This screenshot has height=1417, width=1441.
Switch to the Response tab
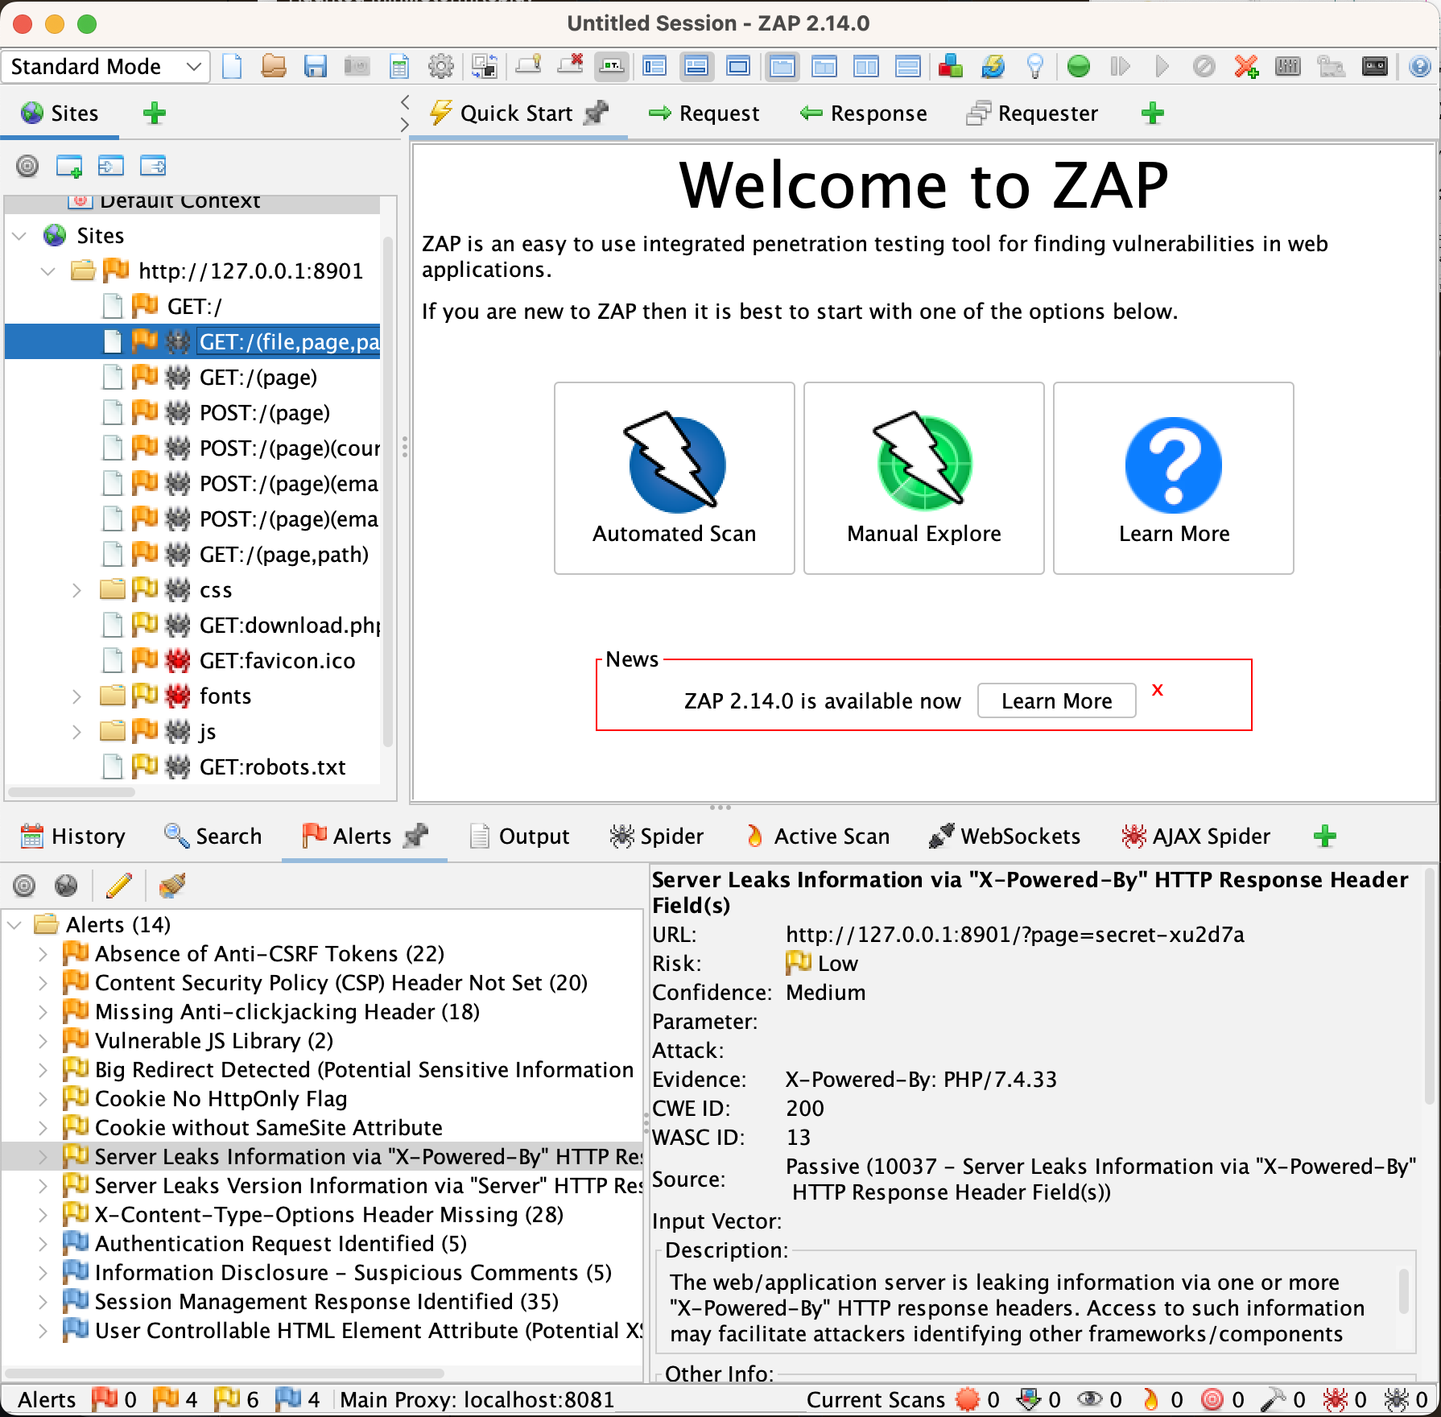(864, 113)
